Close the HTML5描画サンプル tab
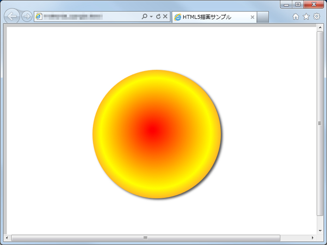Viewport: 327px width, 245px height. coord(252,17)
